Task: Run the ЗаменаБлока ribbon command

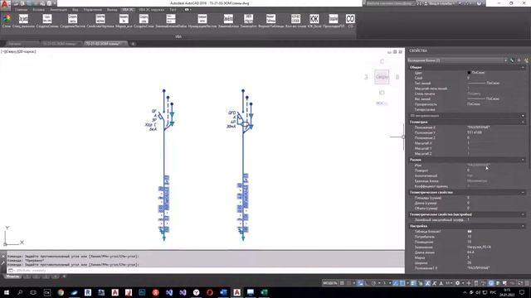Action: click(x=228, y=20)
